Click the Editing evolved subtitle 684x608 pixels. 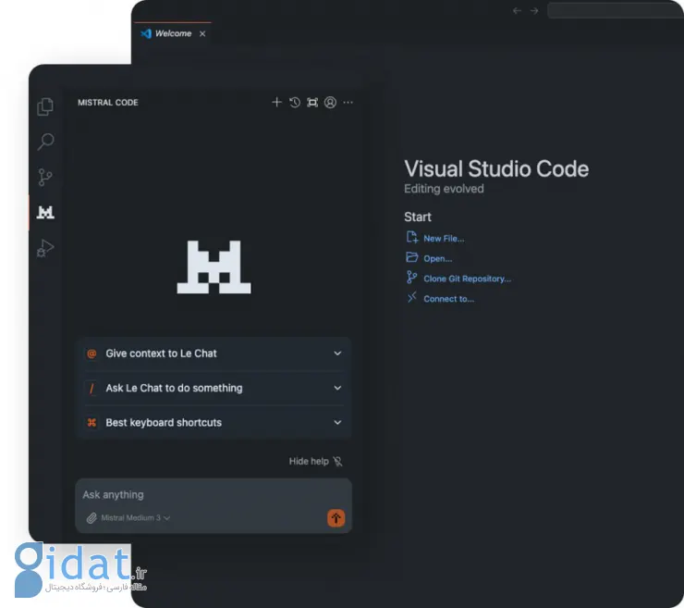tap(444, 189)
